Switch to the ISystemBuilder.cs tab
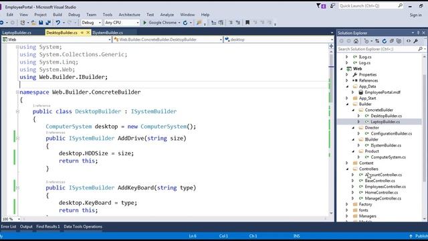The height and width of the screenshot is (241, 428). tap(108, 33)
